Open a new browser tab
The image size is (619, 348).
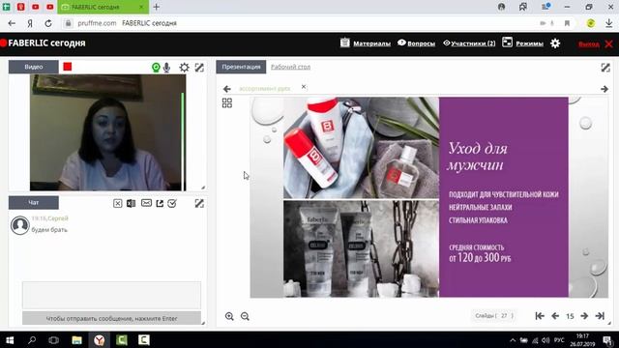[157, 7]
